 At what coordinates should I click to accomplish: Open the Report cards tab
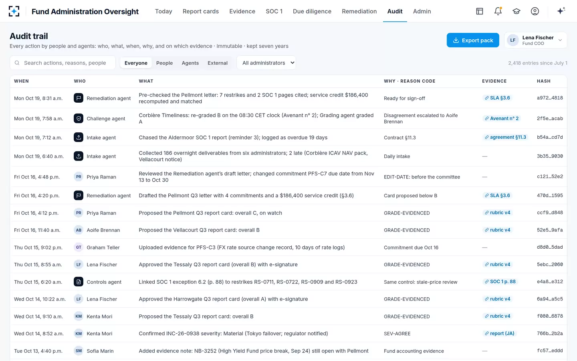click(x=201, y=11)
